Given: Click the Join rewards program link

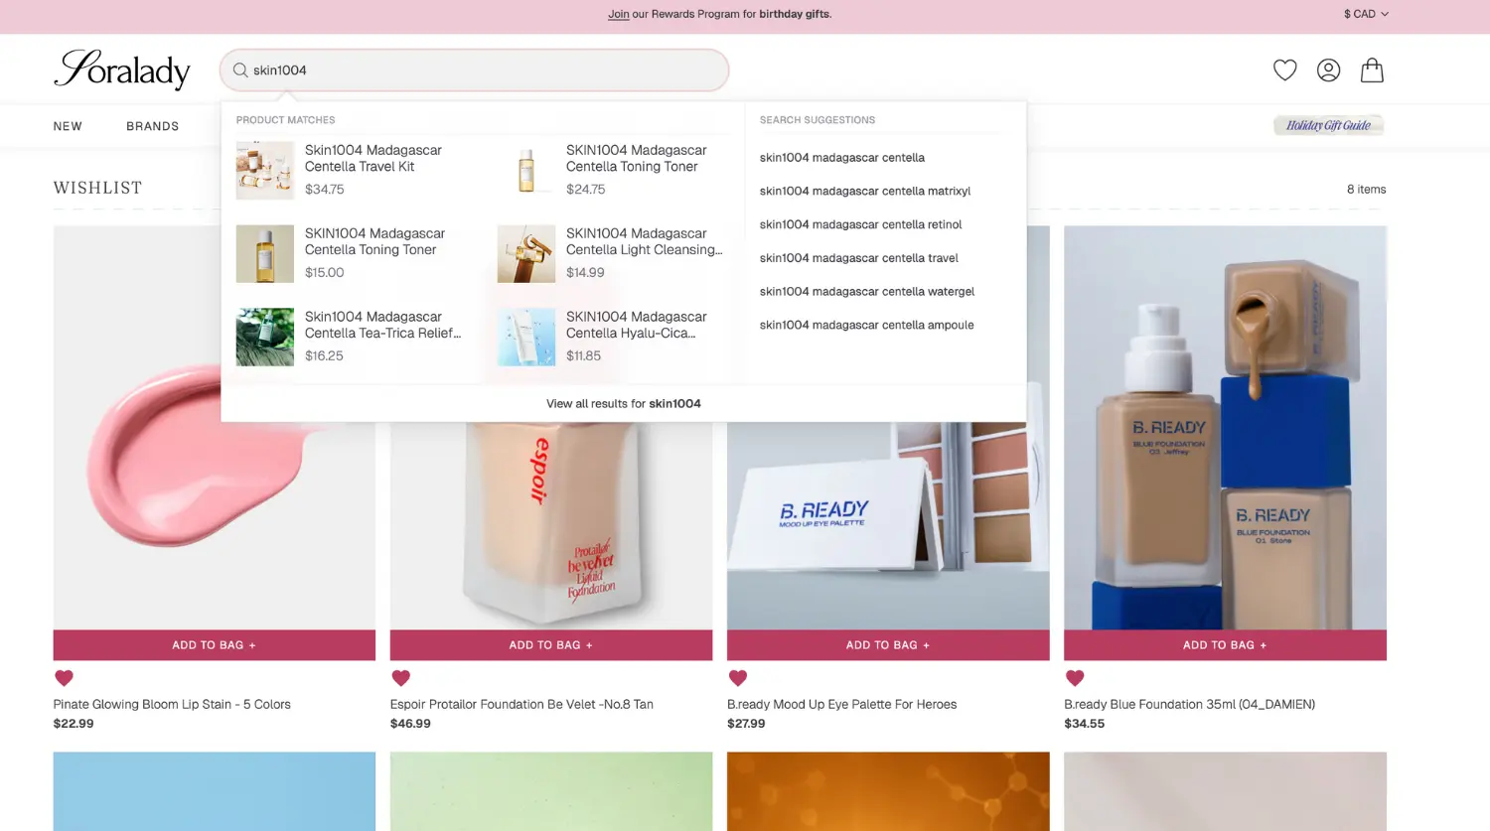Looking at the screenshot, I should coord(618,14).
